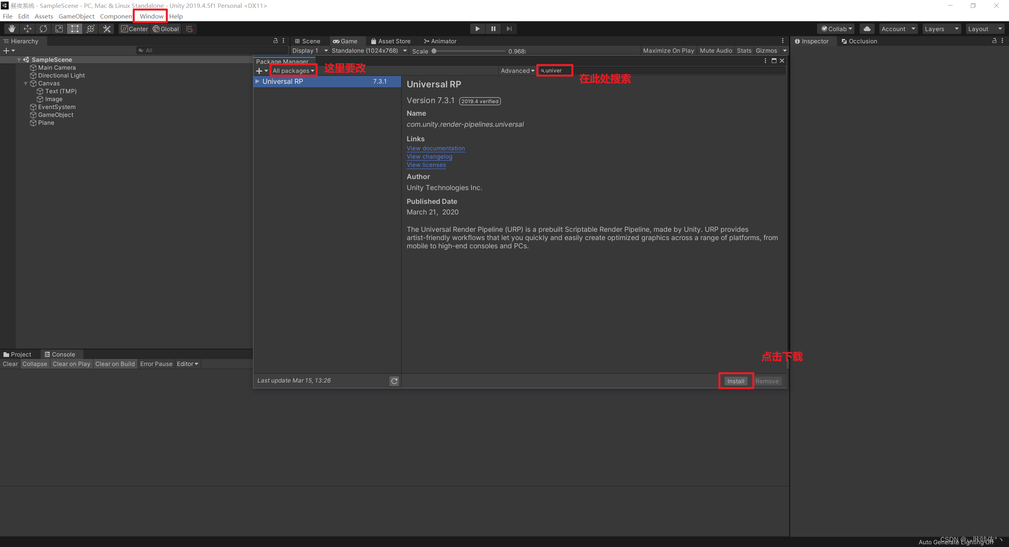1009x547 pixels.
Task: Select the Rotate tool
Action: 43,29
